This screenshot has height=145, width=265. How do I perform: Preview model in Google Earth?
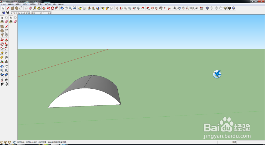coord(98,8)
